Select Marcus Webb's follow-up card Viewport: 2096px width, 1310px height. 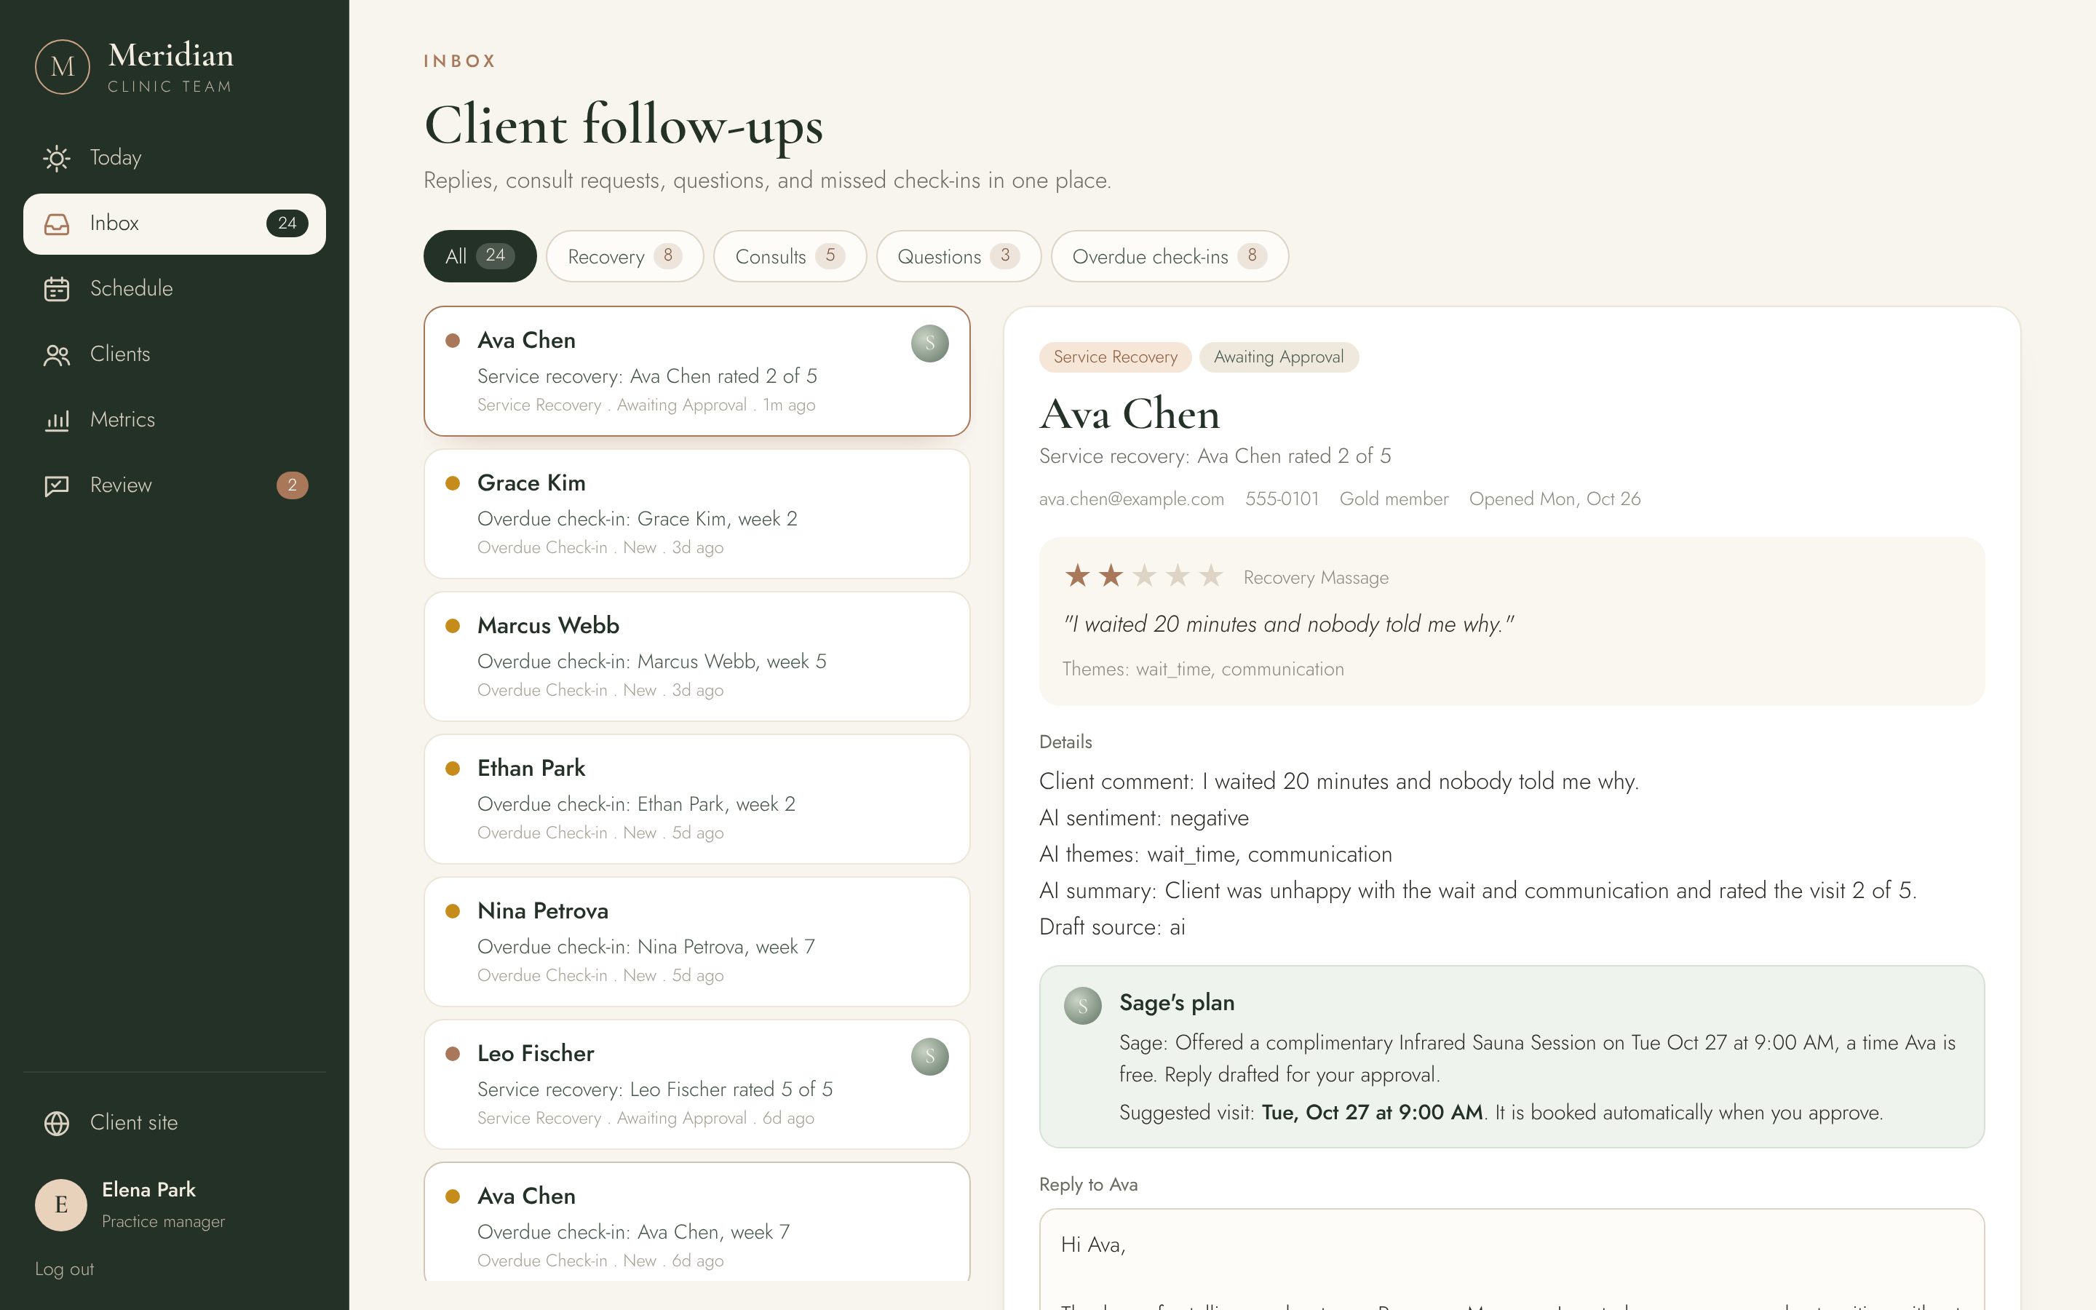(696, 656)
